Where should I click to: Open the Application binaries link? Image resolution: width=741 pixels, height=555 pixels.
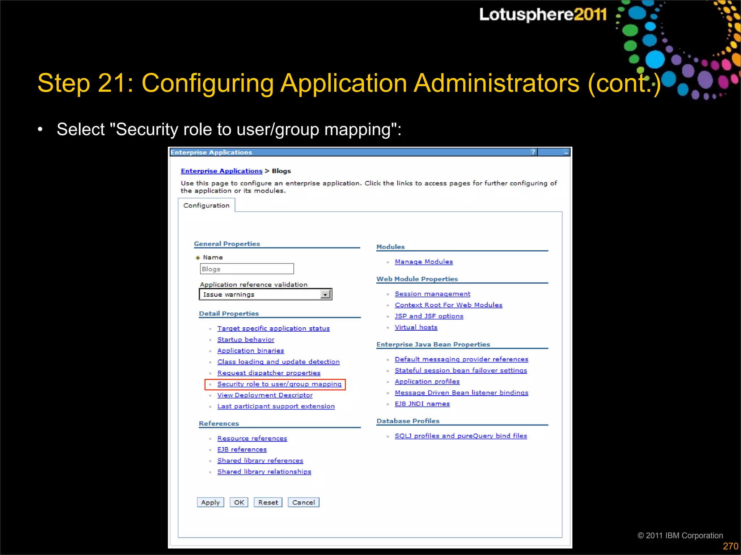[250, 351]
